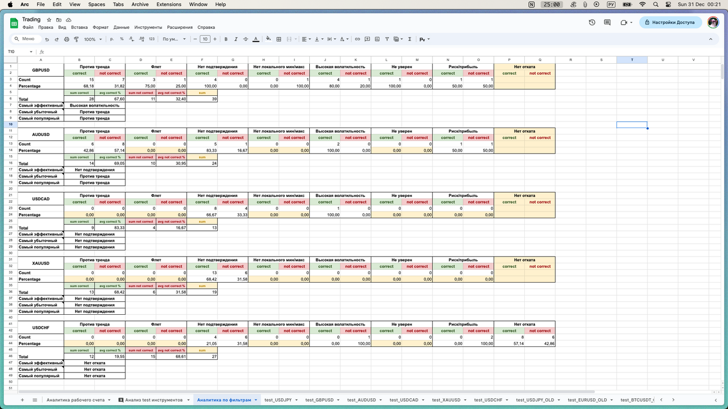Viewport: 728px width, 409px height.
Task: Open horizontal alignment dropdown
Action: 305,39
